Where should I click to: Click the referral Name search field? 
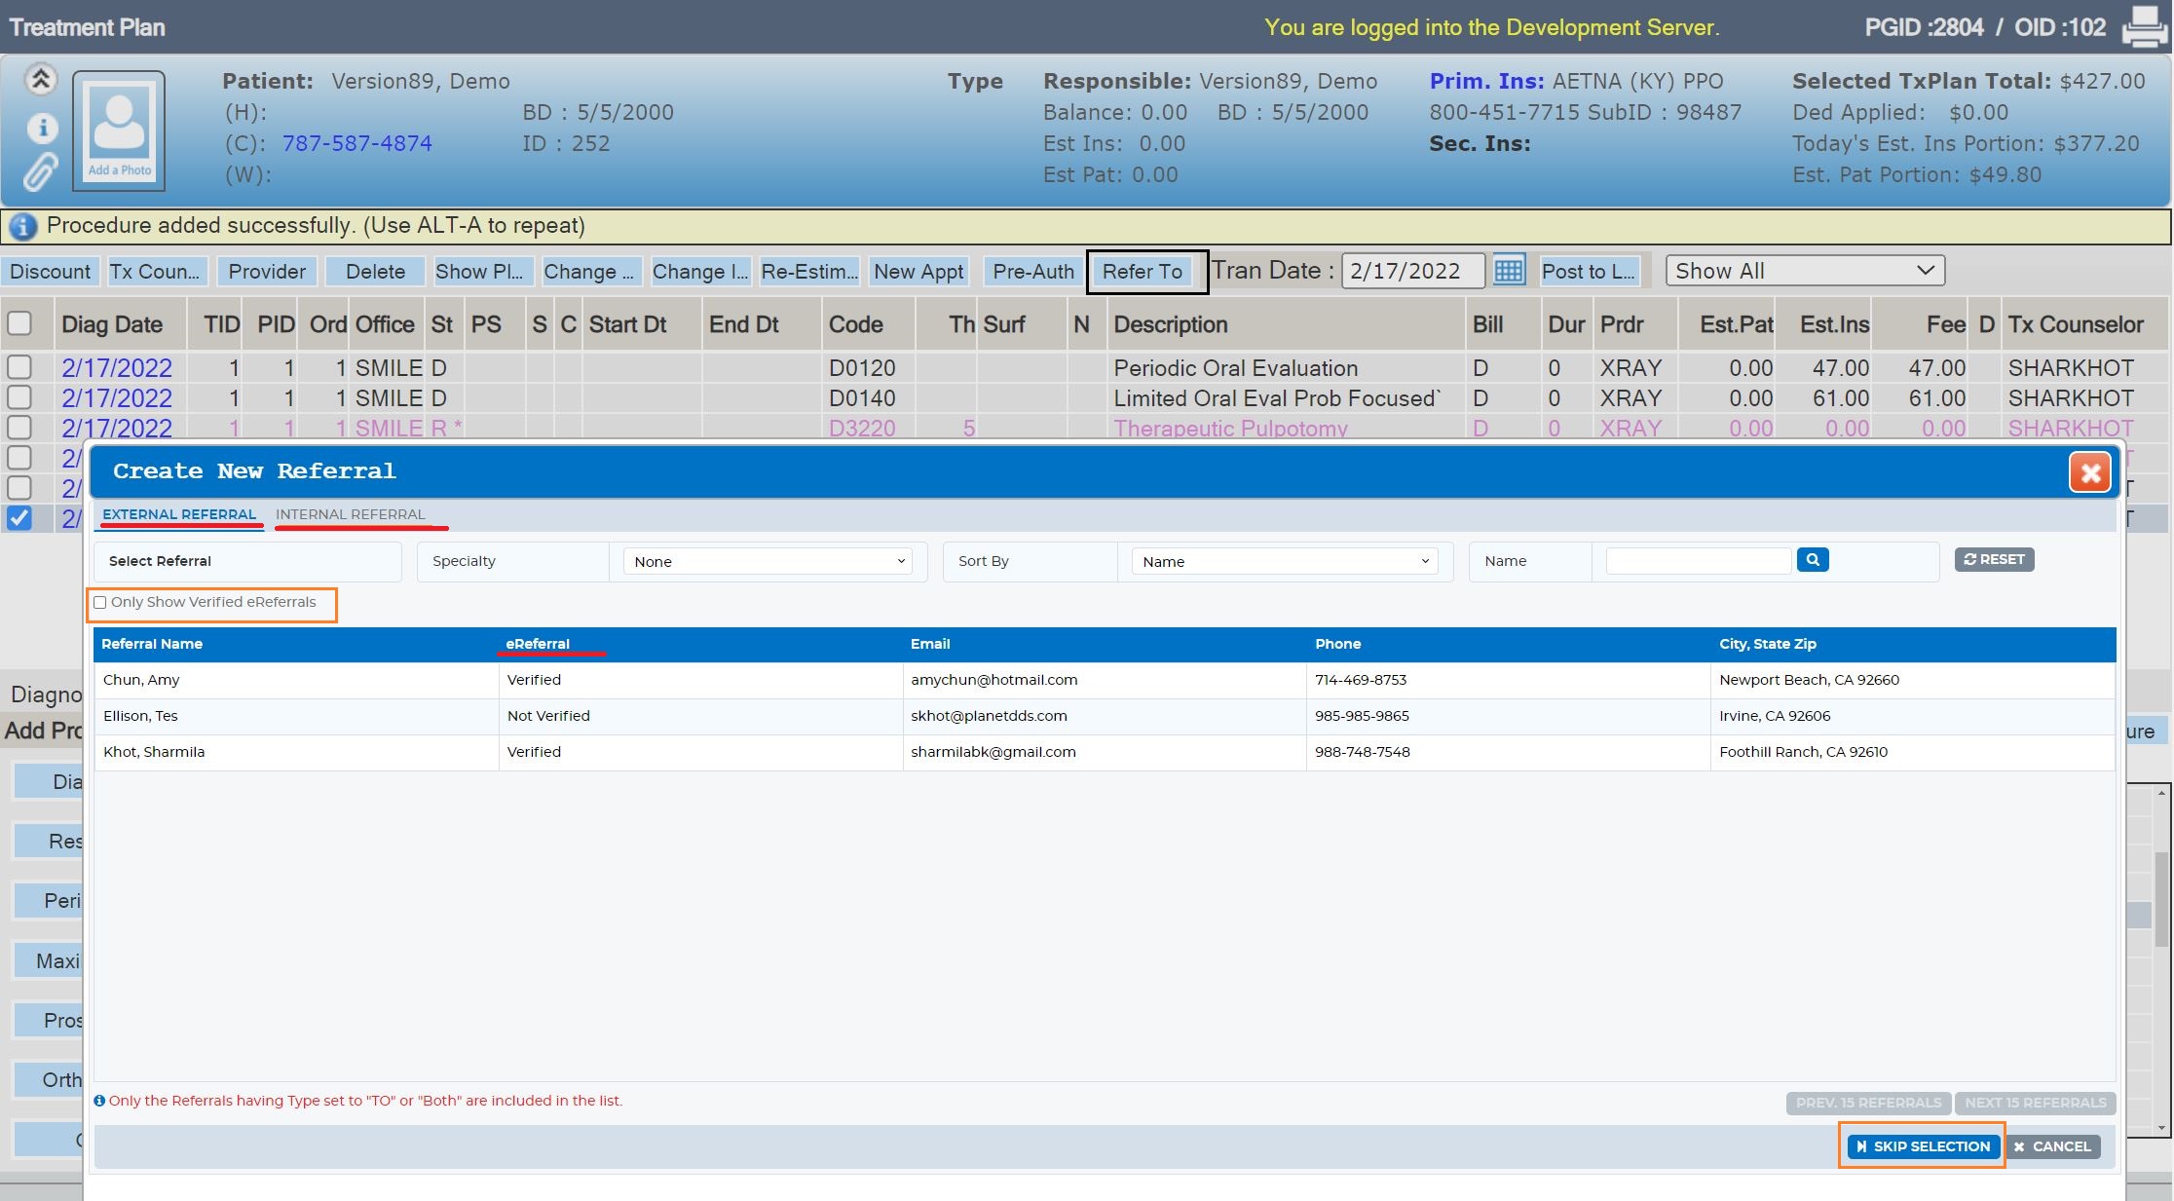point(1699,560)
